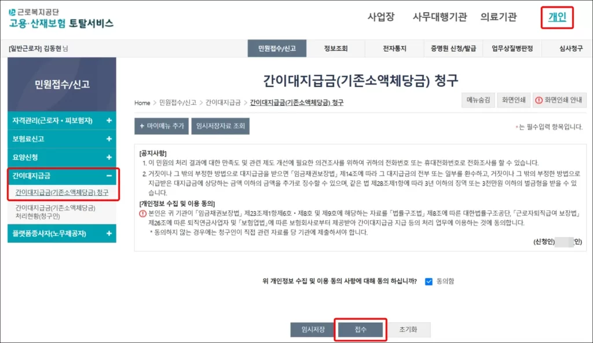Switch to 증명원 신청/발급 tab
The height and width of the screenshot is (343, 593).
pyautogui.click(x=453, y=49)
